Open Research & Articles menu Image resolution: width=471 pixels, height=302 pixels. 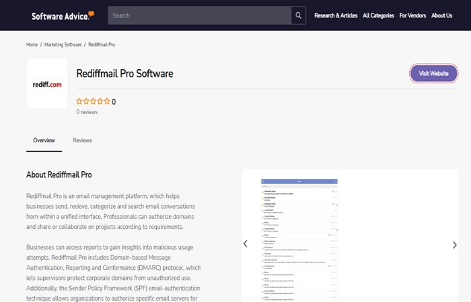[336, 15]
